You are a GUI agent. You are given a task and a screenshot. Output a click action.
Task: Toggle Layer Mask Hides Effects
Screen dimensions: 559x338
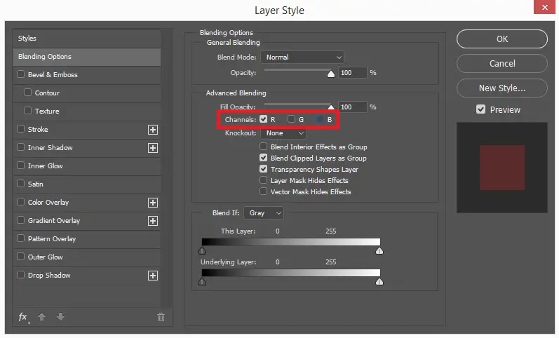tap(264, 180)
